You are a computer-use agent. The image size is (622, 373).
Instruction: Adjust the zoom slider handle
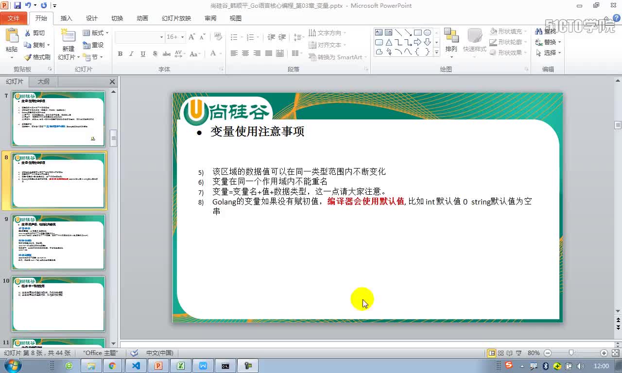coord(571,353)
